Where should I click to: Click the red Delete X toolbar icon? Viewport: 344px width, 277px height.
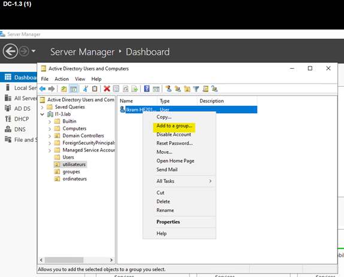[107, 89]
